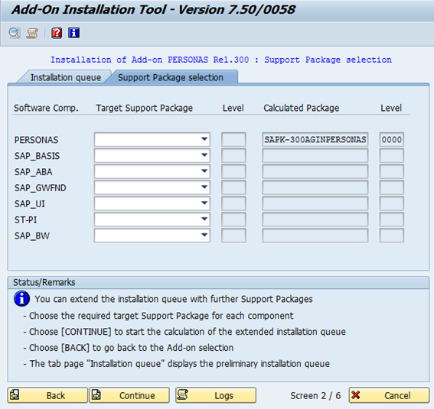Click the SAP_UI calculated level field

(391, 203)
